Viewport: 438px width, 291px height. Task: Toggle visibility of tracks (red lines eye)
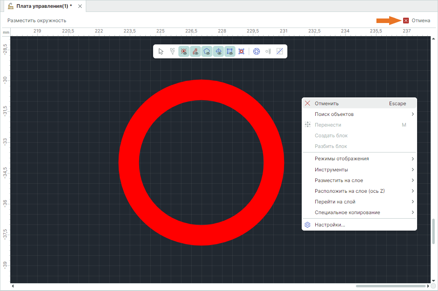[195, 51]
